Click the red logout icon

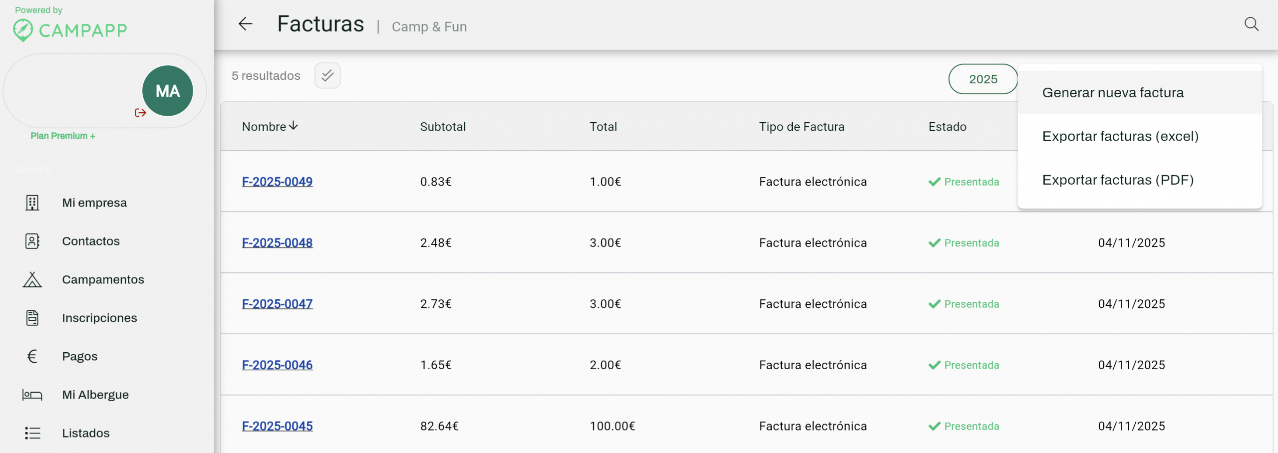(140, 113)
